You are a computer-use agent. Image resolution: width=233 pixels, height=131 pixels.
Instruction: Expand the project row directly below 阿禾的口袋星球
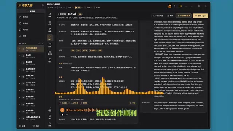pyautogui.click(x=19, y=56)
